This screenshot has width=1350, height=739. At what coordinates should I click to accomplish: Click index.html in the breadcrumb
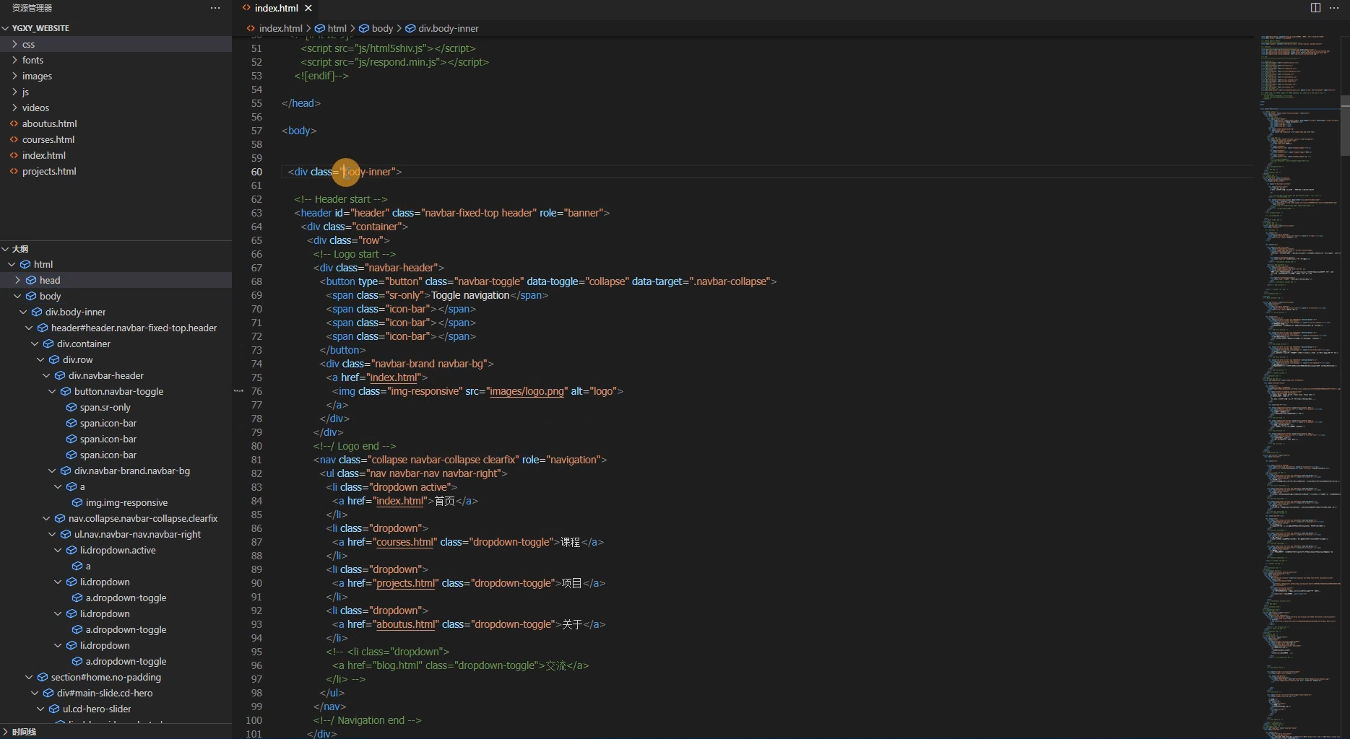click(x=281, y=28)
